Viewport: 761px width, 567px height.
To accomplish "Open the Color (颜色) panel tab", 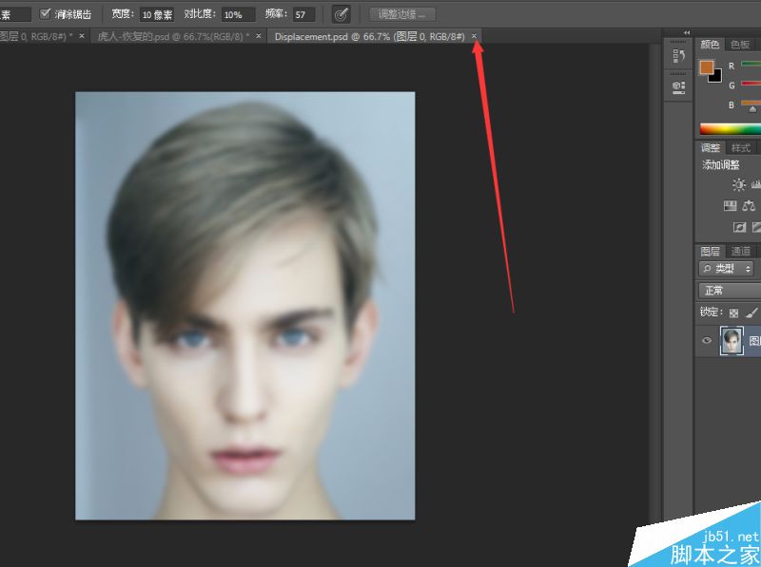I will (710, 45).
